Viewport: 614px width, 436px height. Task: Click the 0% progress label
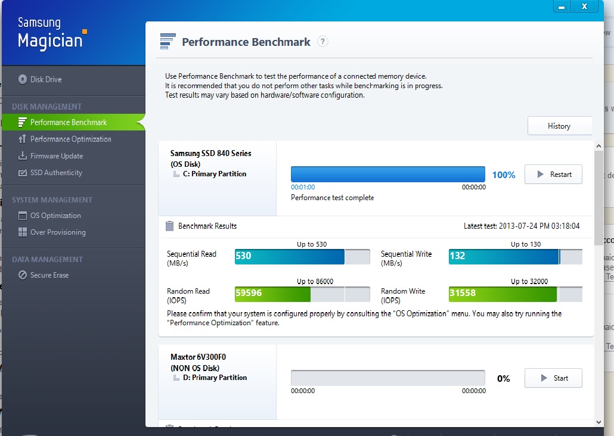504,378
